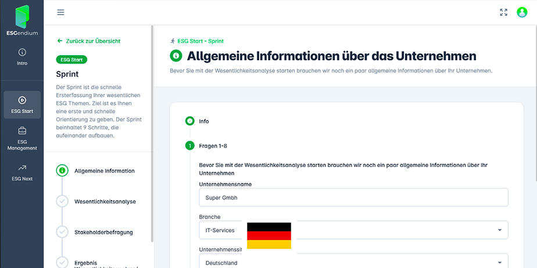Screen dimensions: 537x268
Task: Select the Allgemeine Information step
Action: click(104, 171)
